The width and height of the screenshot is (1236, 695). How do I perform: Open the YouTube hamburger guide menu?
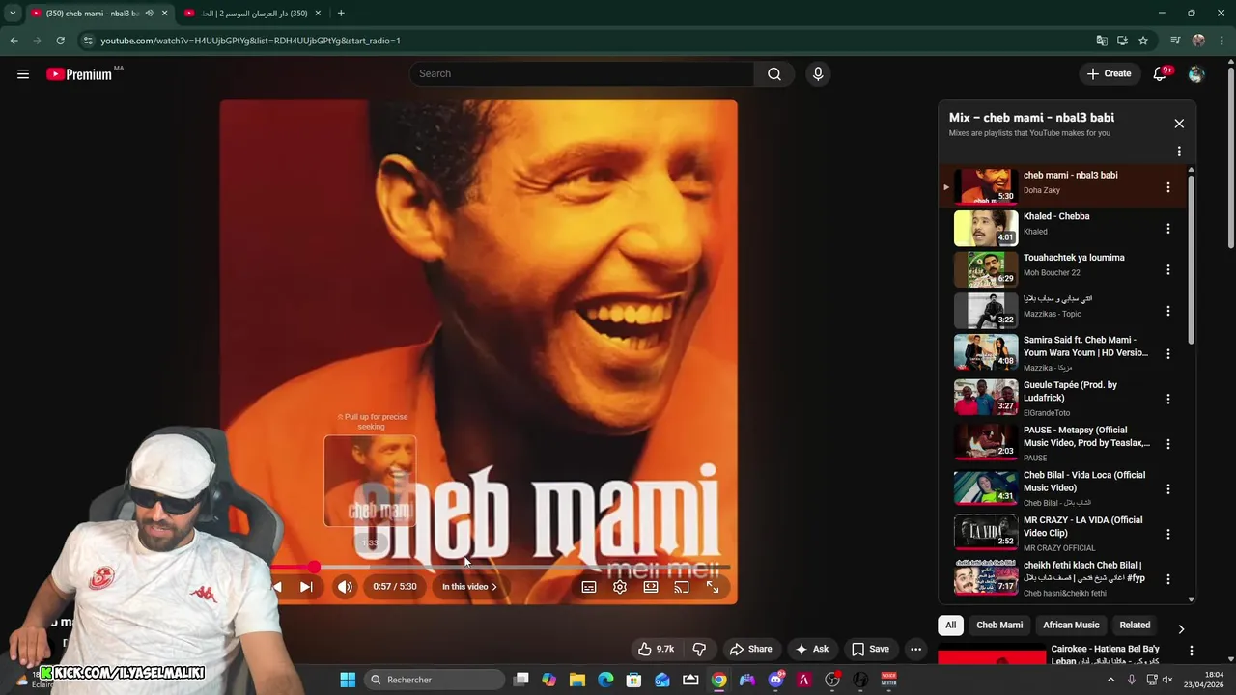tap(23, 74)
